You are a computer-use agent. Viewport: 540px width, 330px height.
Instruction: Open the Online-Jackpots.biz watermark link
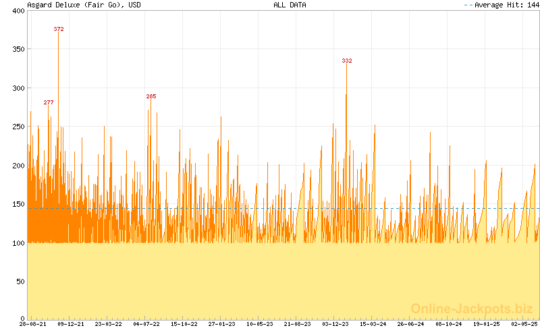pyautogui.click(x=472, y=308)
